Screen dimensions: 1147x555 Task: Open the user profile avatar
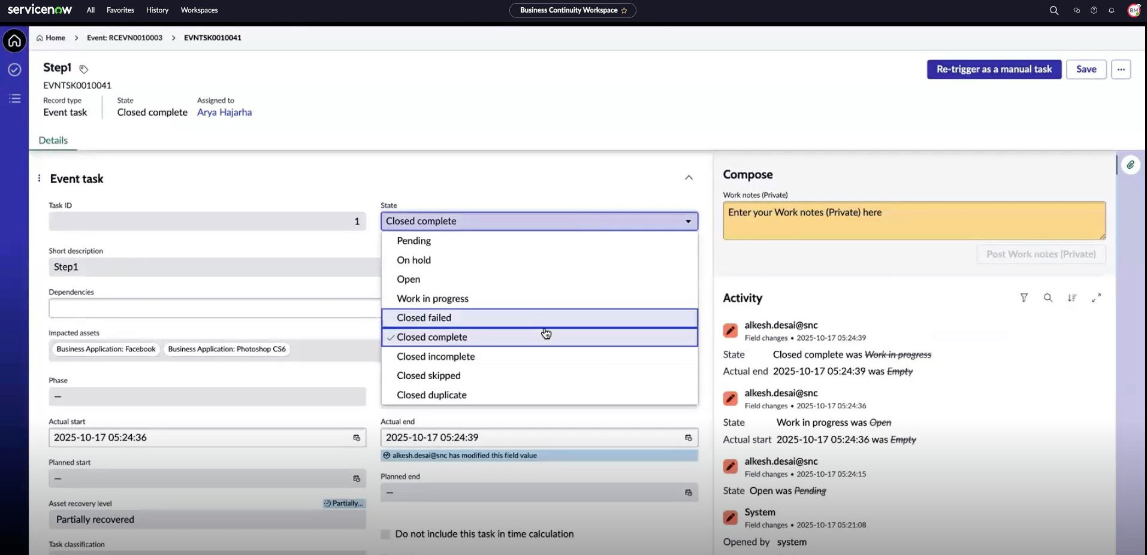click(x=1134, y=10)
